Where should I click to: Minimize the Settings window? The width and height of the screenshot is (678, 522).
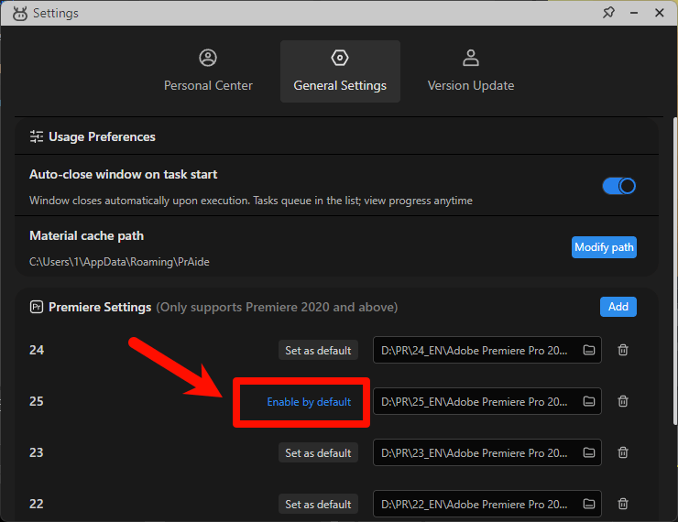click(x=634, y=13)
